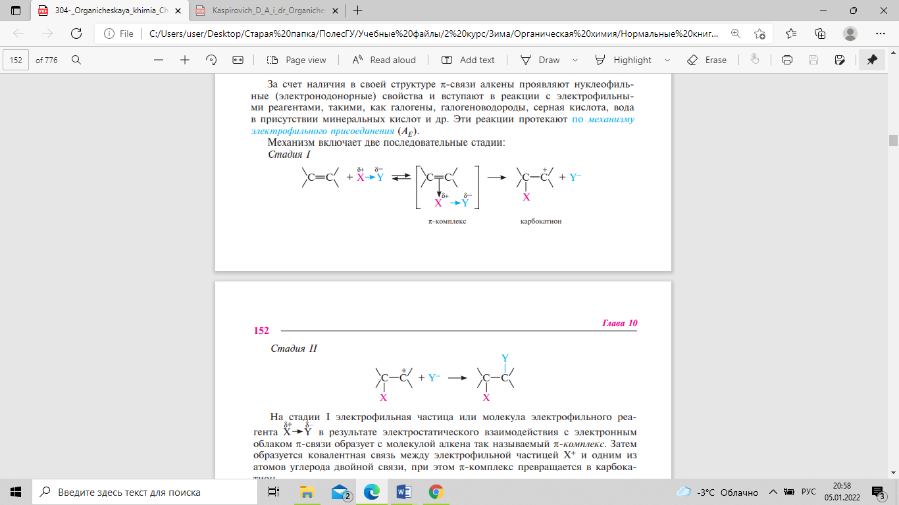The image size is (899, 505).
Task: Open the browser profile avatar
Action: (x=850, y=34)
